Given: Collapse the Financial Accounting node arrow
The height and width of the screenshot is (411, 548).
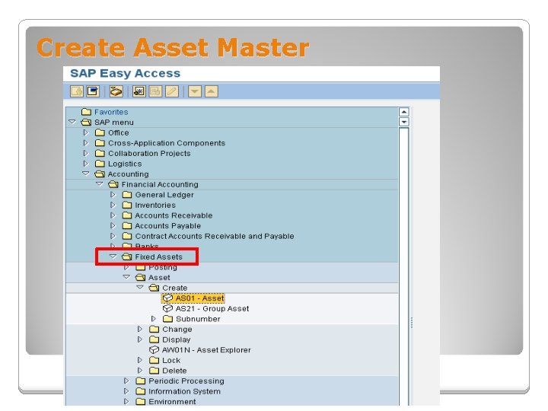Looking at the screenshot, I should coord(100,184).
